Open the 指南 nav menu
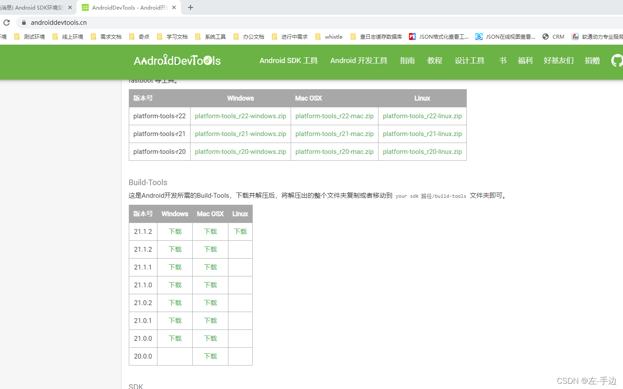This screenshot has width=623, height=389. click(407, 60)
